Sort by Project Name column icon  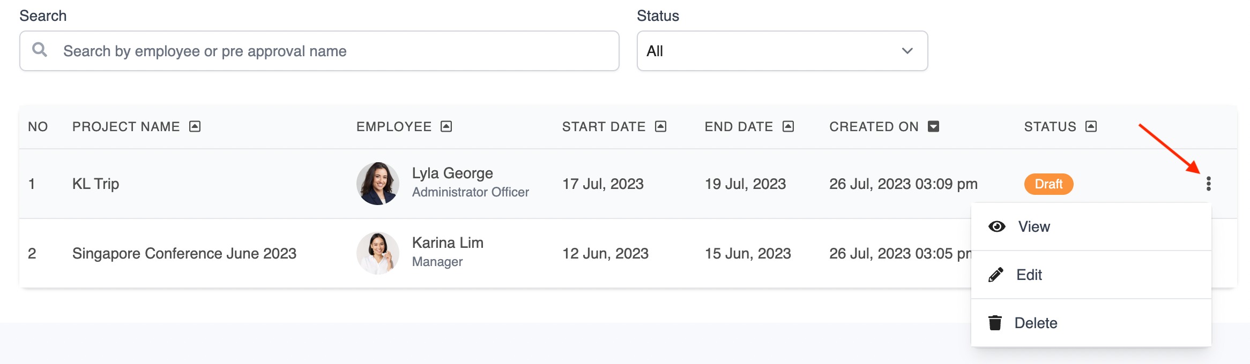pos(195,126)
